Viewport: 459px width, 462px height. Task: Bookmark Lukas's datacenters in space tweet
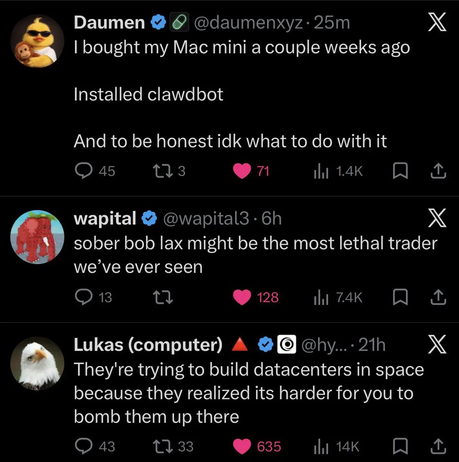tap(400, 446)
